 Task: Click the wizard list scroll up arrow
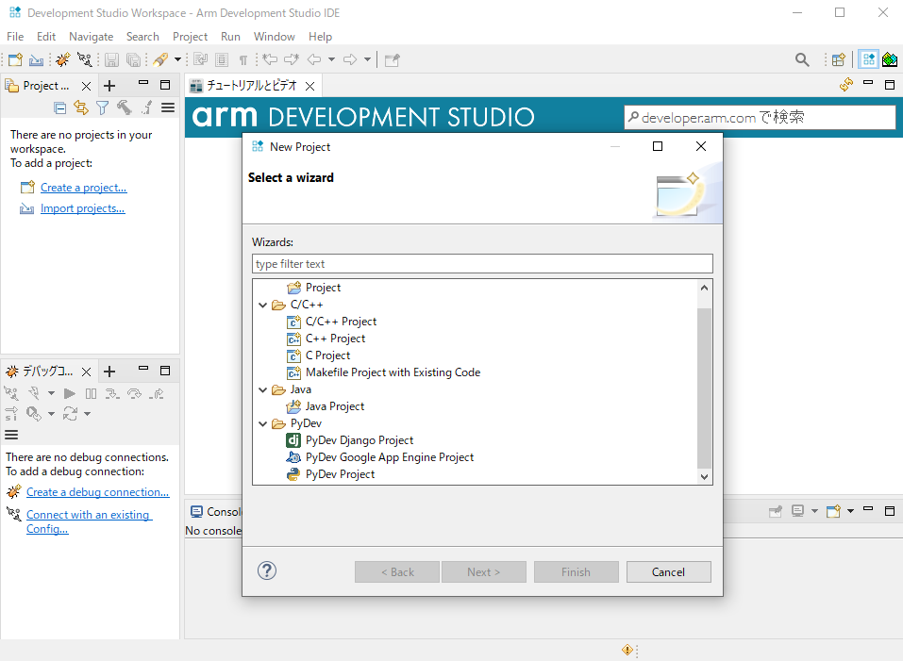point(704,287)
